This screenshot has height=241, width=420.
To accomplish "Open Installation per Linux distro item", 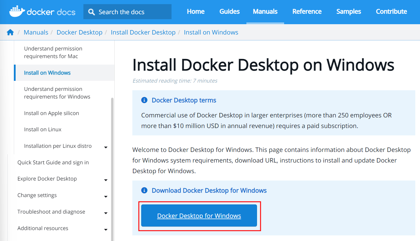I will pyautogui.click(x=58, y=146).
